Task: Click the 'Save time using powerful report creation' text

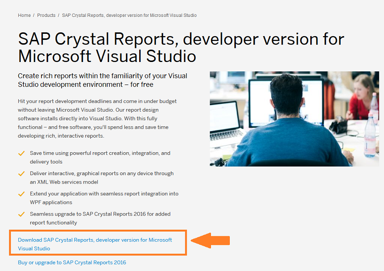Action: coord(100,157)
